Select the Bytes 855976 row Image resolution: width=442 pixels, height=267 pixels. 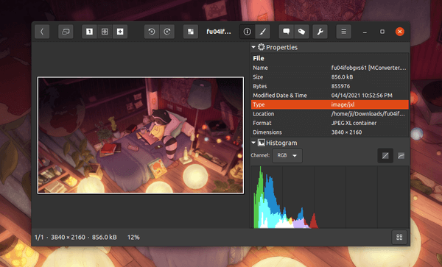click(x=329, y=86)
